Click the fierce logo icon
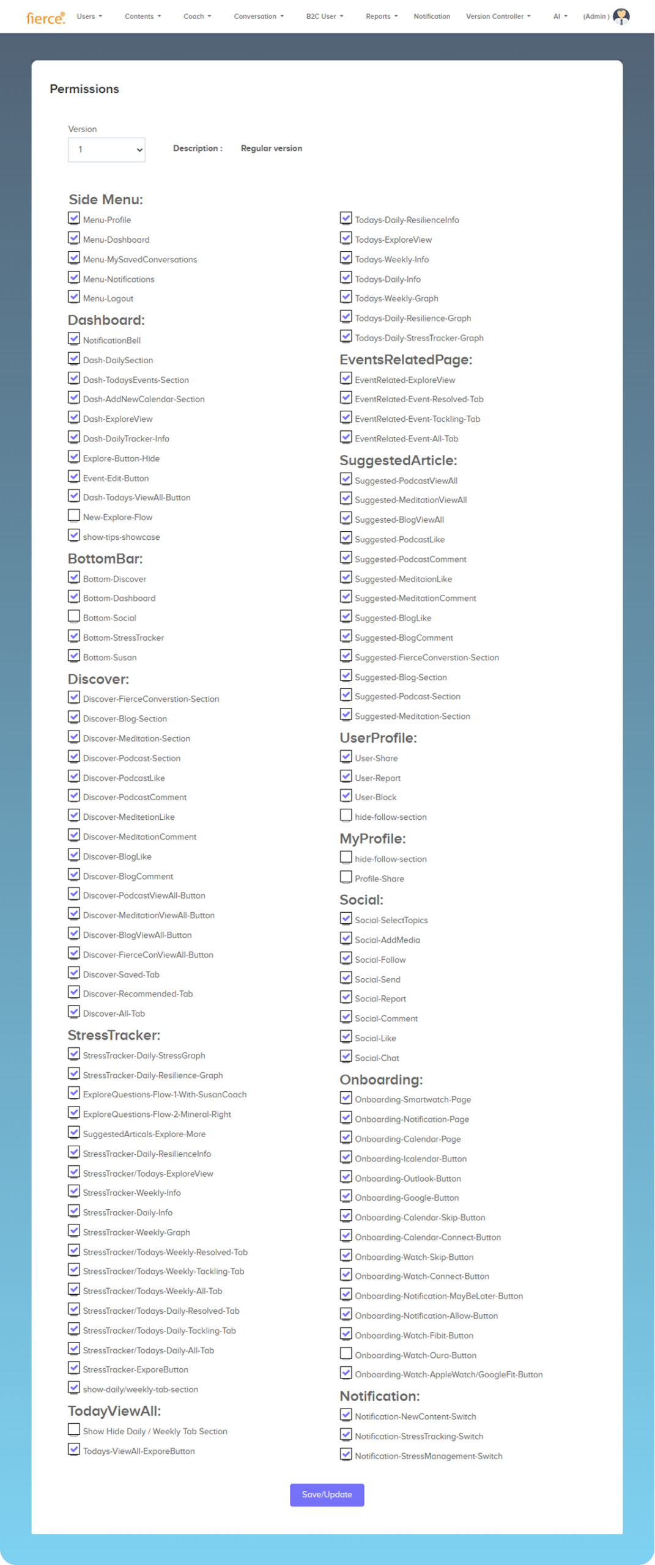Image resolution: width=655 pixels, height=1565 pixels. (45, 18)
